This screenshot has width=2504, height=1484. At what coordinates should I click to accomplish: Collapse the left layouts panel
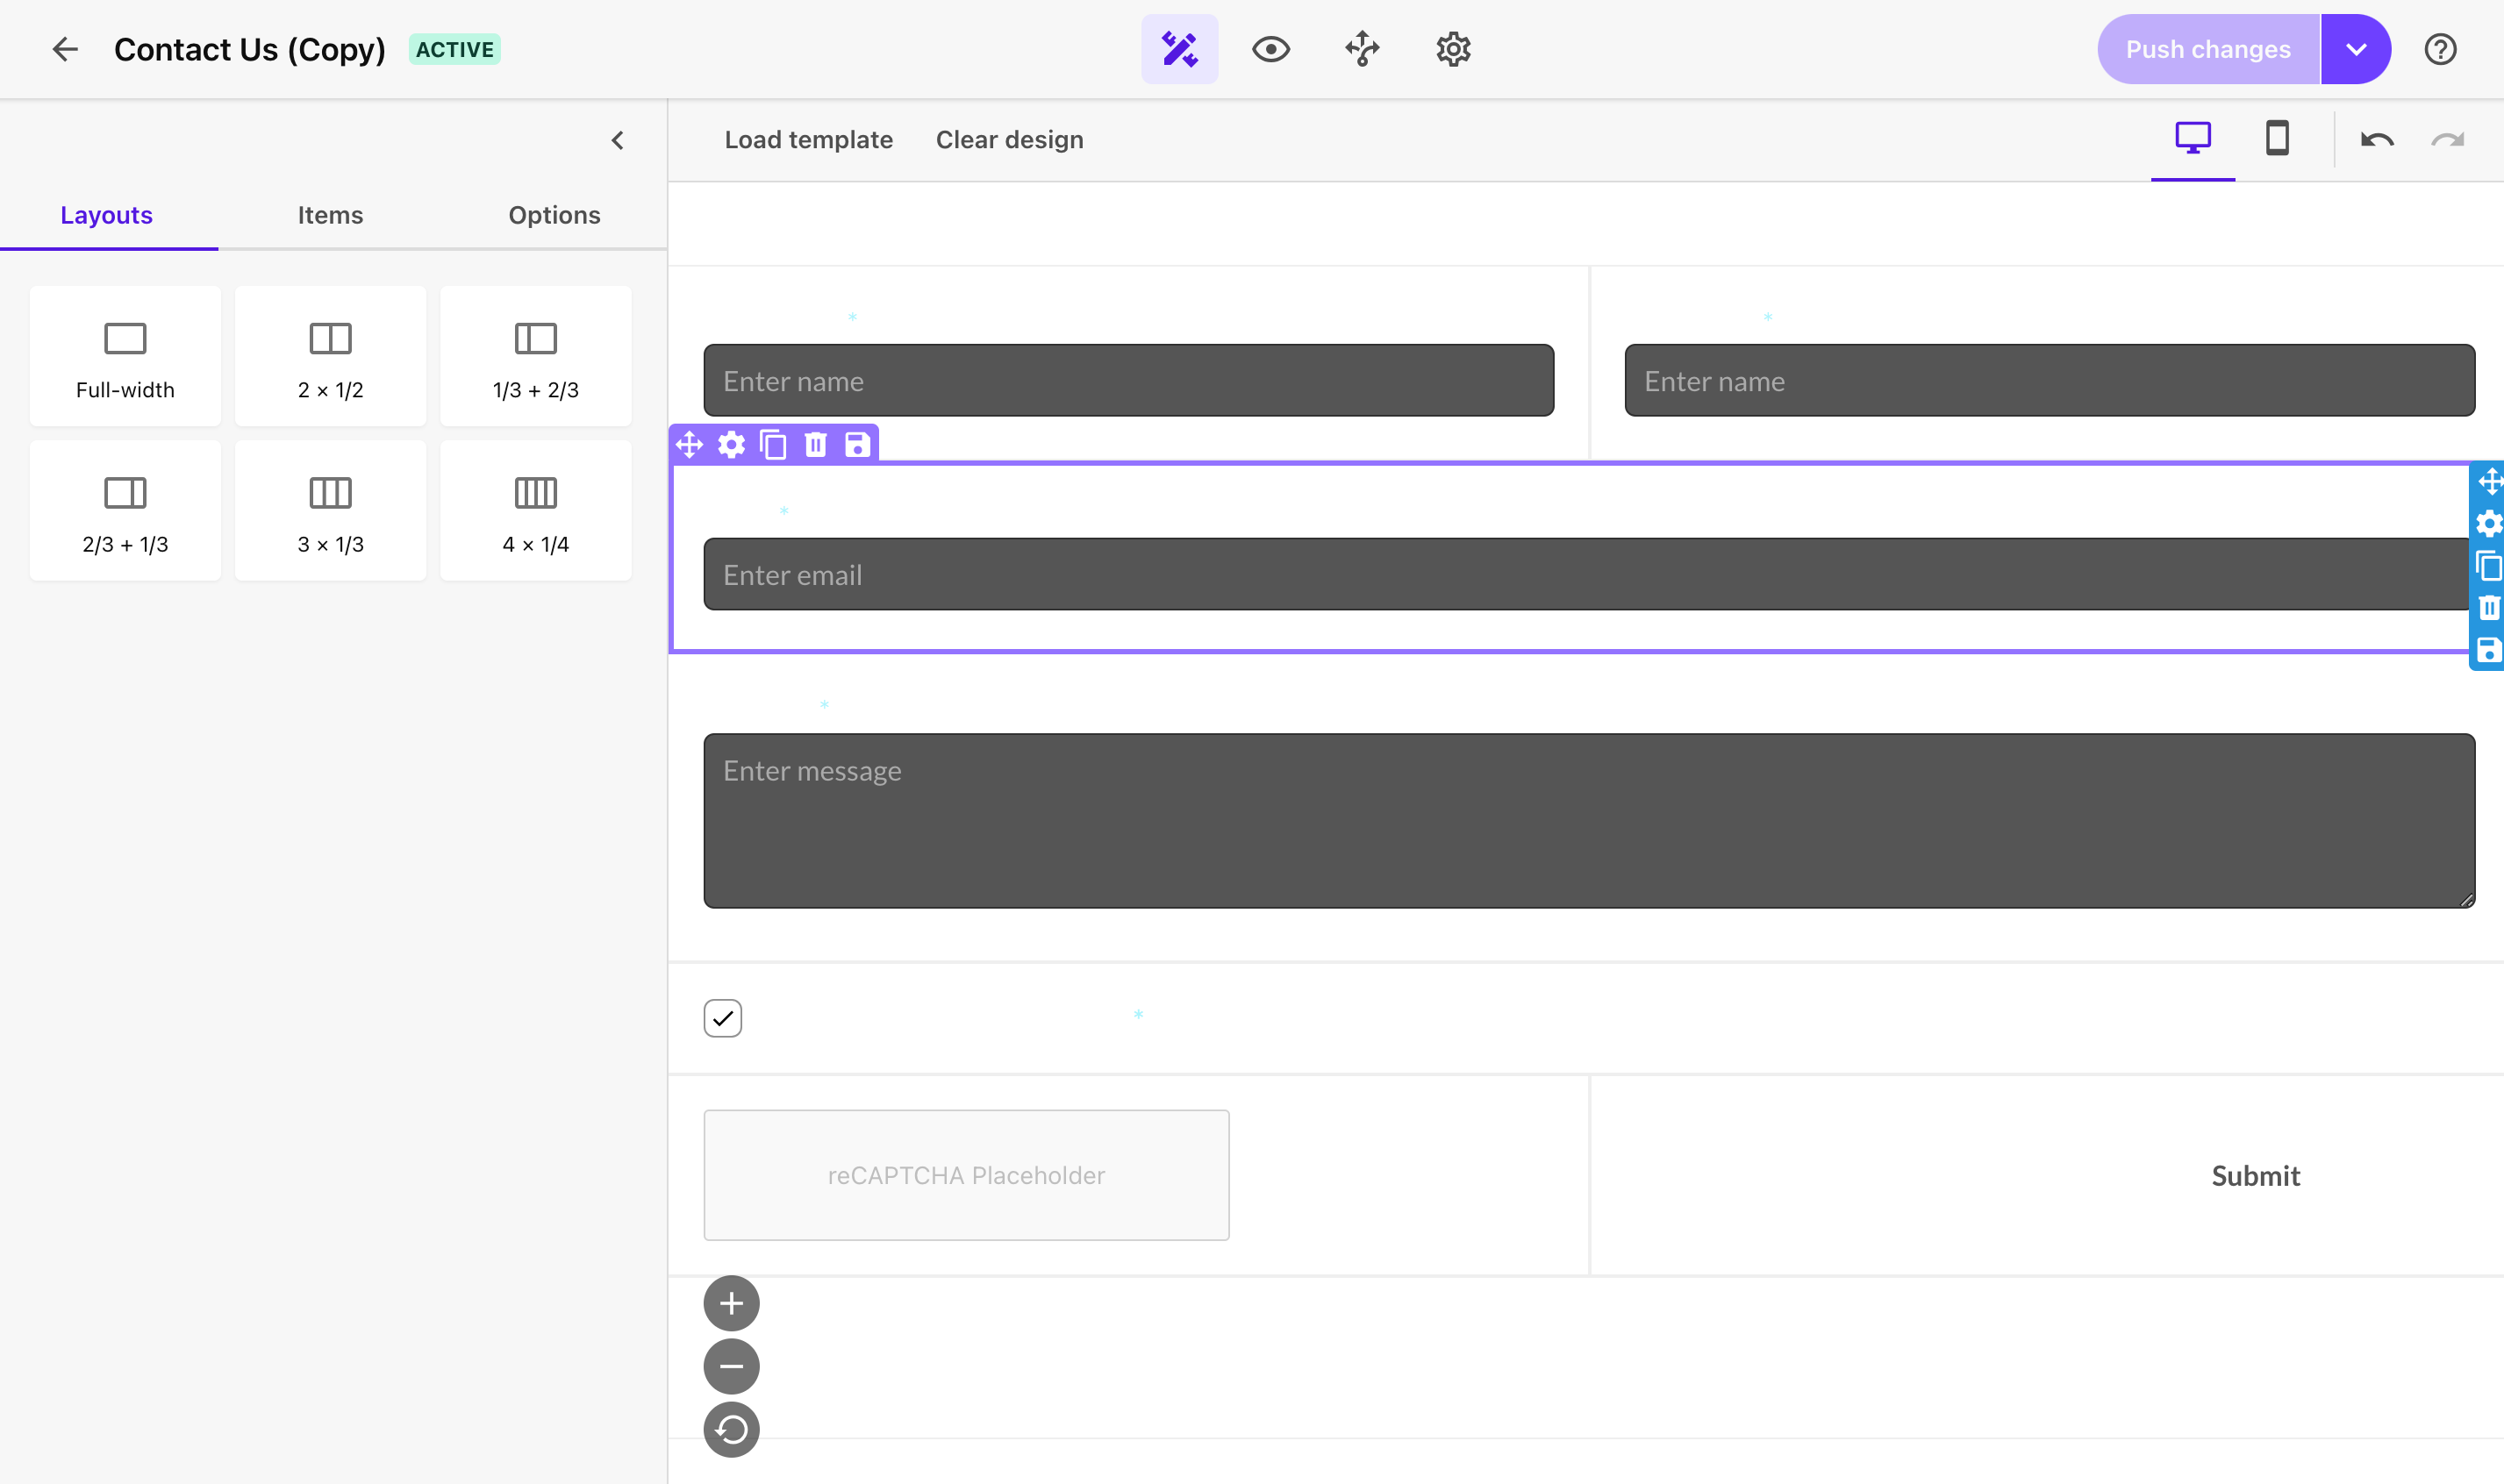pyautogui.click(x=618, y=140)
